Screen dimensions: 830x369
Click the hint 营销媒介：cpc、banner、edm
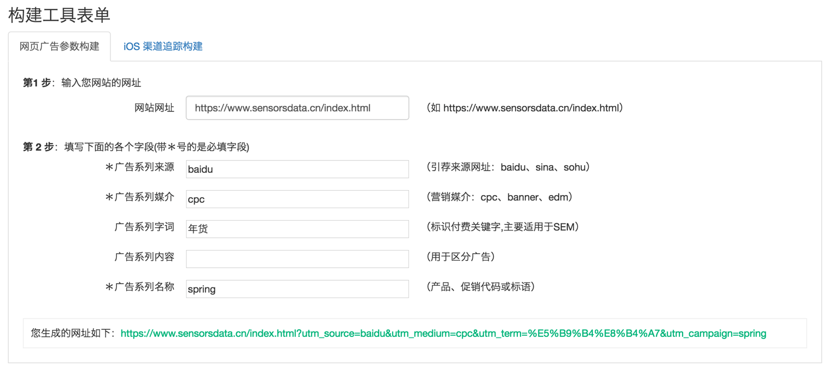[499, 197]
